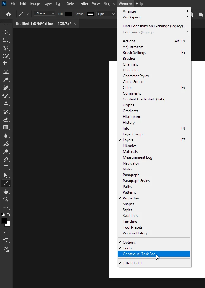Toggle Tools panel in Window menu
The height and width of the screenshot is (288, 205).
[x=154, y=248]
